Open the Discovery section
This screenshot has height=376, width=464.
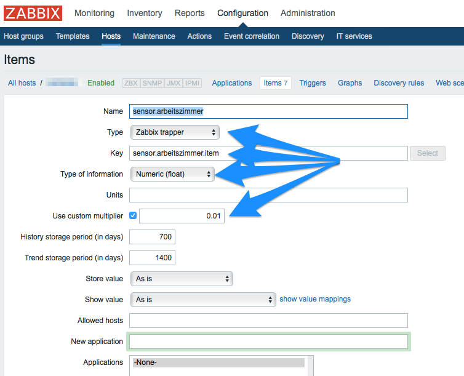(308, 36)
